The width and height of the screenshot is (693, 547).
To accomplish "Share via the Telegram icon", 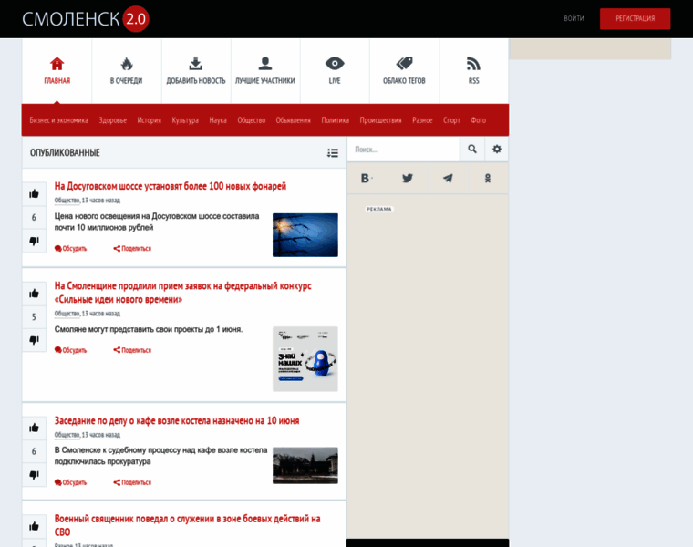I will [448, 178].
